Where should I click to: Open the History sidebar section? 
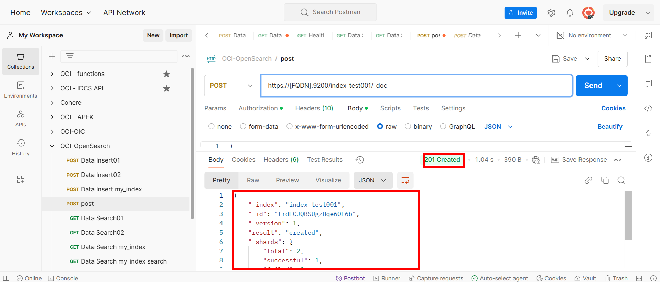tap(21, 148)
